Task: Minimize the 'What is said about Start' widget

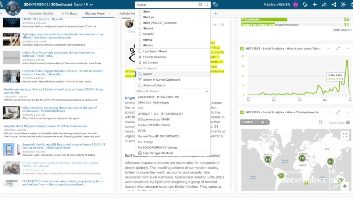Action: 329,48
